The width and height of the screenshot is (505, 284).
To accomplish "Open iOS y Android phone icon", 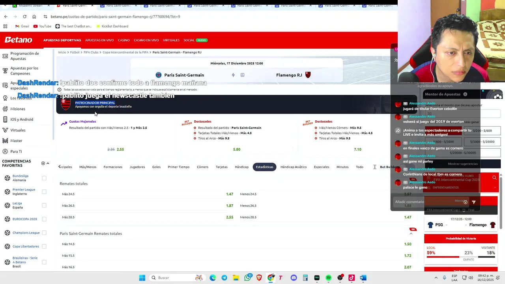I will (5, 120).
